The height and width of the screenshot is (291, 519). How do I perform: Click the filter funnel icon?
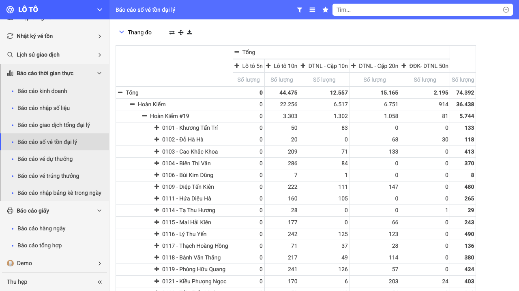[x=299, y=10]
